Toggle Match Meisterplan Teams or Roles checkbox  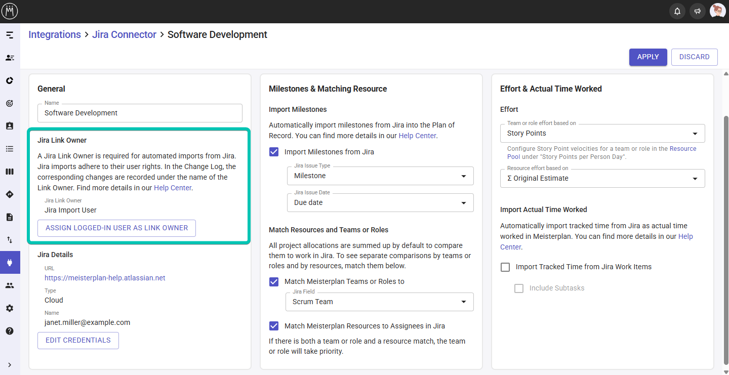click(x=274, y=281)
